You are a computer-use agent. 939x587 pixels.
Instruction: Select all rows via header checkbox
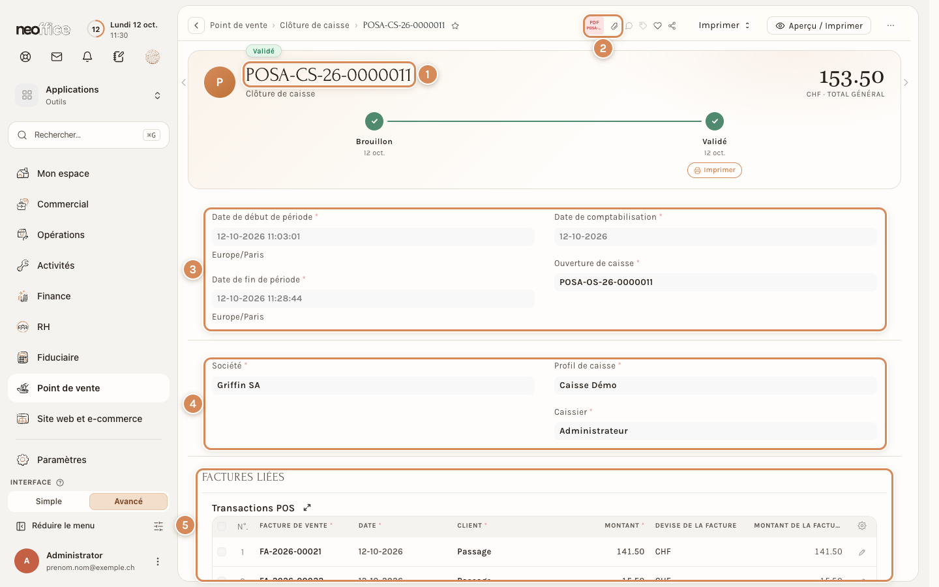click(x=222, y=526)
